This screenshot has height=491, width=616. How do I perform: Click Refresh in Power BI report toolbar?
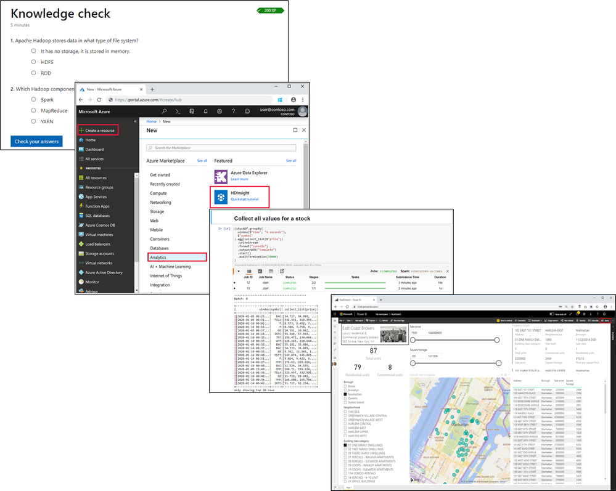[384, 321]
